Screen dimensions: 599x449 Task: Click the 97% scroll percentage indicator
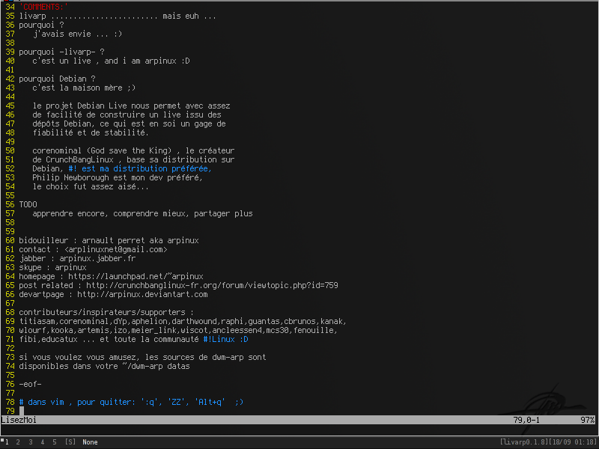point(588,420)
